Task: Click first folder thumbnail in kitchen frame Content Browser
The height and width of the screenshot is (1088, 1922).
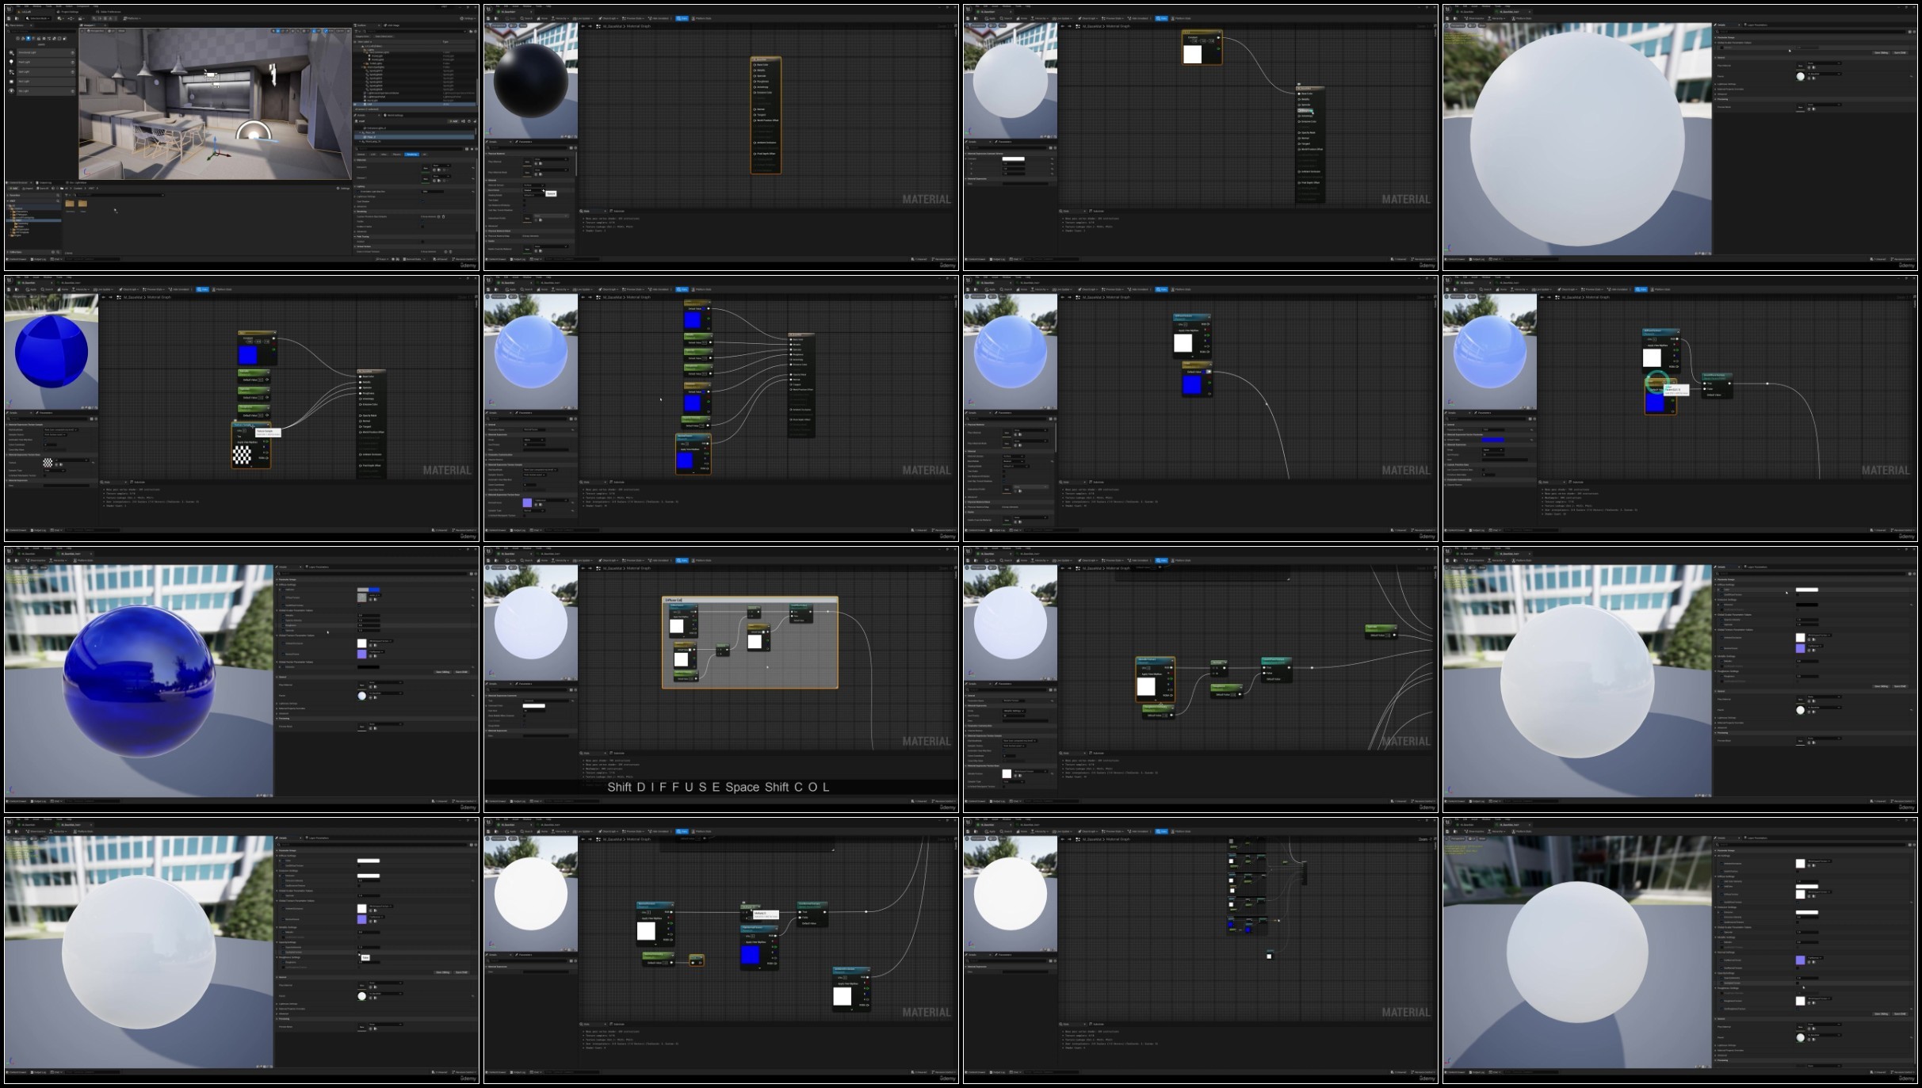Action: click(70, 204)
